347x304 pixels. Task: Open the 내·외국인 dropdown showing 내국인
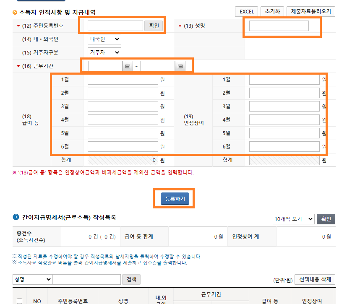click(104, 39)
